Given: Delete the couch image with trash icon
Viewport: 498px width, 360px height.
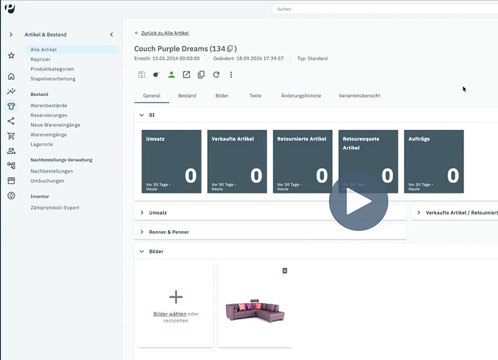Looking at the screenshot, I should click(x=284, y=271).
